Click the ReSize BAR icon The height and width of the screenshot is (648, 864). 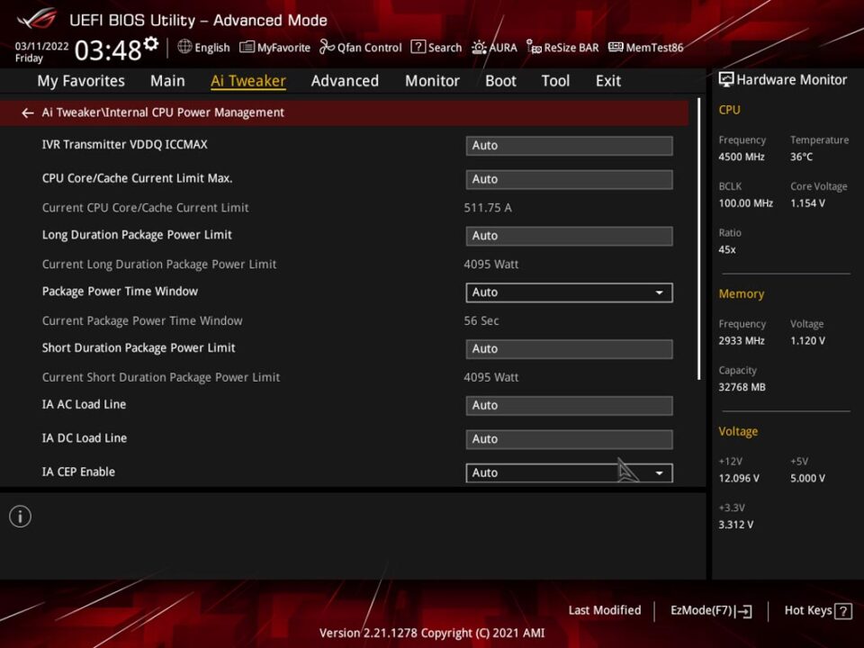[x=534, y=47]
